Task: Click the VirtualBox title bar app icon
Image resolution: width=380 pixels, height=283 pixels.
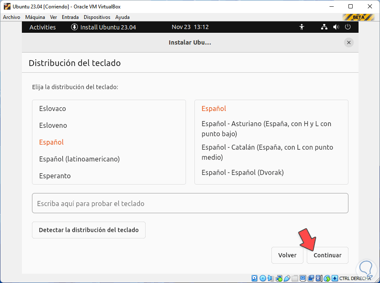Action: (x=7, y=7)
